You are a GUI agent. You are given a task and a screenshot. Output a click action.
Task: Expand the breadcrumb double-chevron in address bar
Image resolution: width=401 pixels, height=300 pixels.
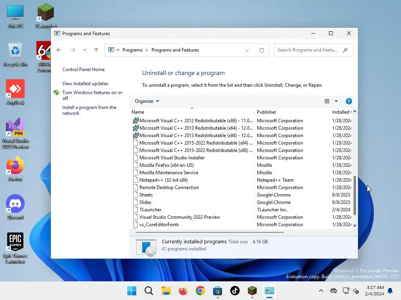coord(118,50)
